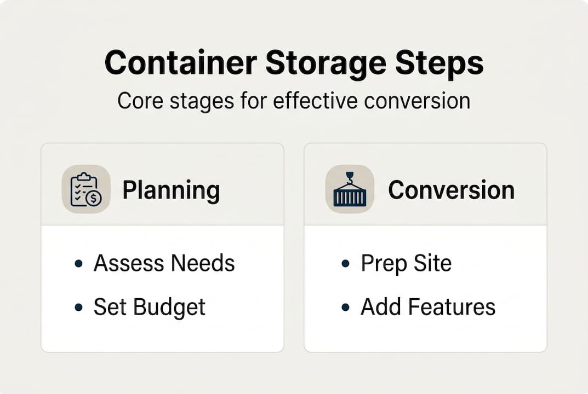Click the bullet before Add Features
Image resolution: width=588 pixels, height=394 pixels.
(345, 308)
